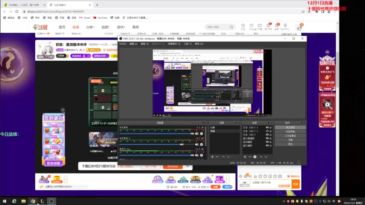Switch to the 360导航 browser tab

click(25, 5)
